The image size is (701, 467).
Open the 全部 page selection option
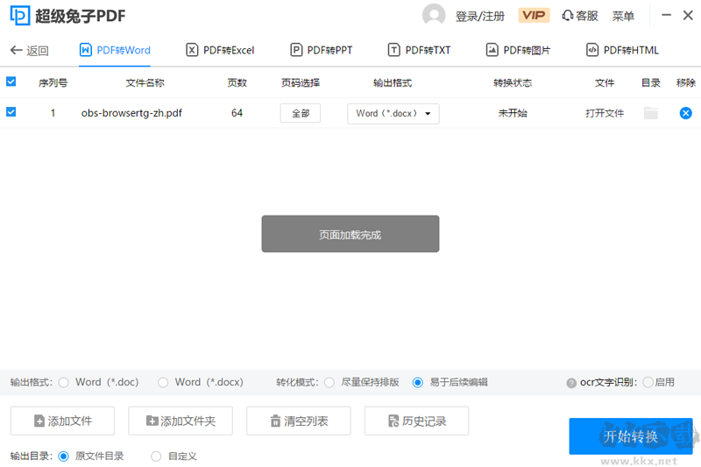(301, 114)
